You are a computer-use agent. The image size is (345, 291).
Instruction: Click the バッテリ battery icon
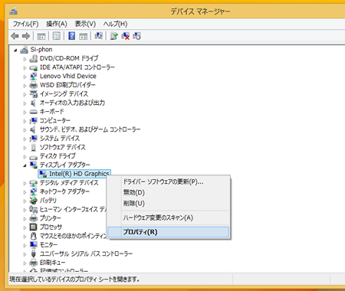tap(34, 201)
